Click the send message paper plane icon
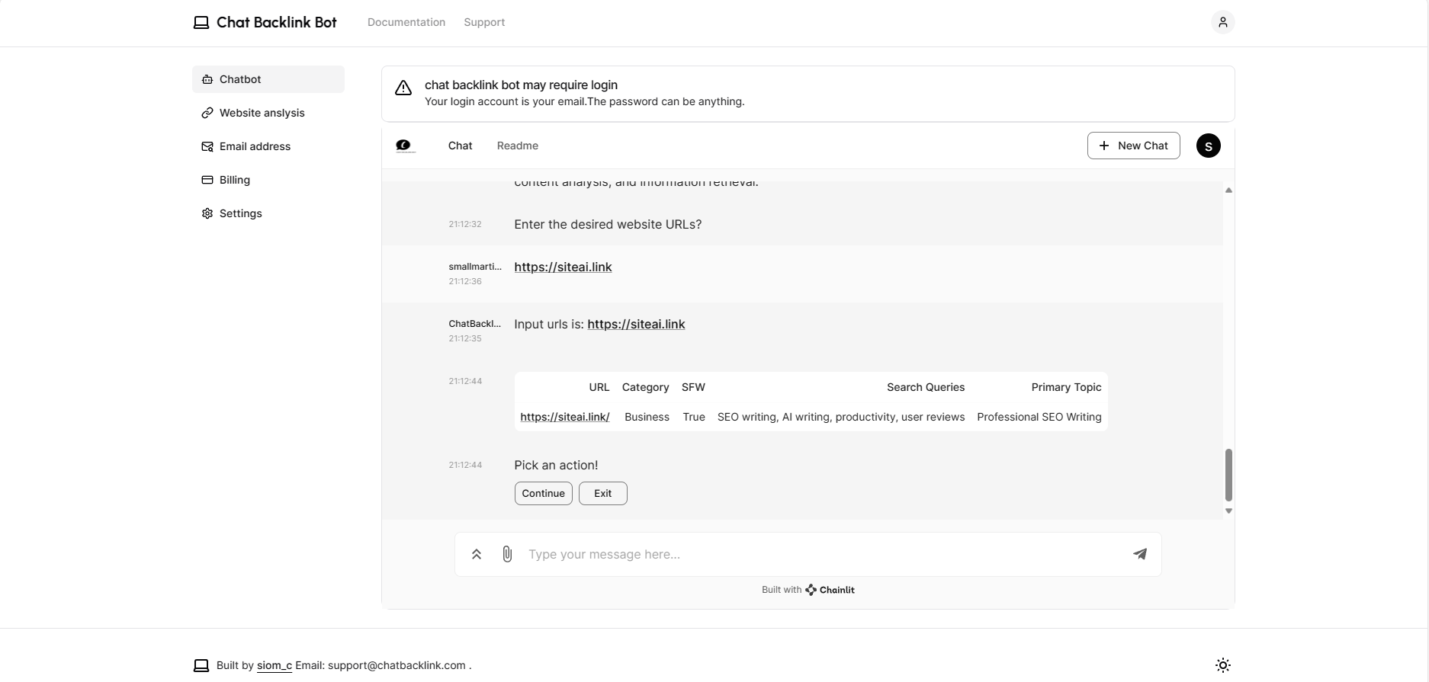This screenshot has width=1429, height=682. (x=1140, y=554)
